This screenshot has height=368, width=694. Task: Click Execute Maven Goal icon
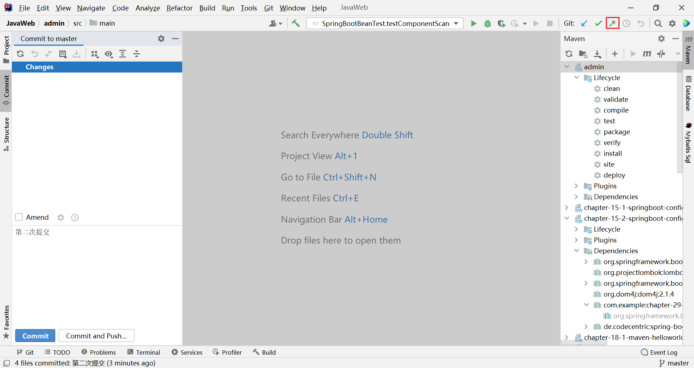pyautogui.click(x=647, y=54)
